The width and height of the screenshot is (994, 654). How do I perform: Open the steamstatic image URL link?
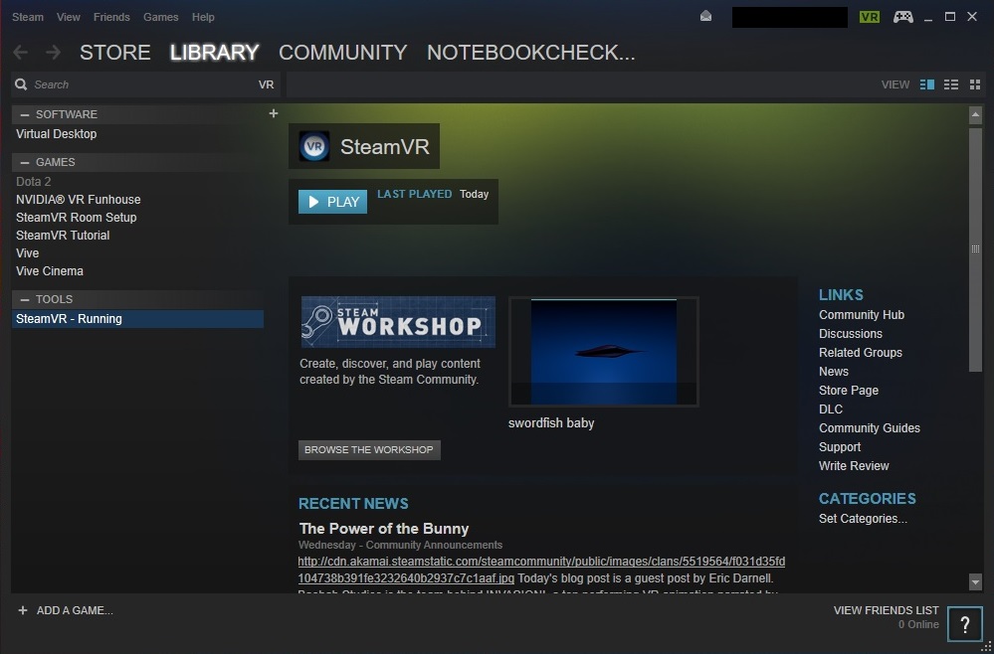[x=541, y=570]
